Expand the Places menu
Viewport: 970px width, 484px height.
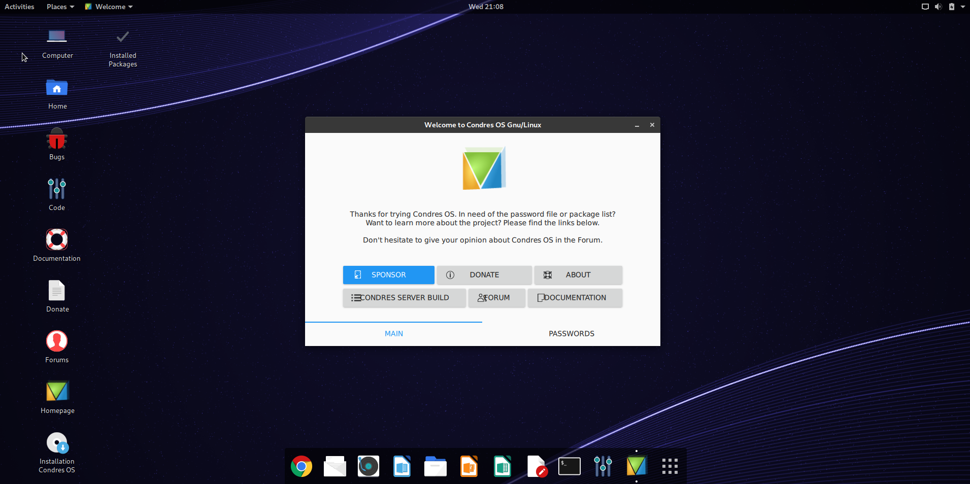pos(60,7)
